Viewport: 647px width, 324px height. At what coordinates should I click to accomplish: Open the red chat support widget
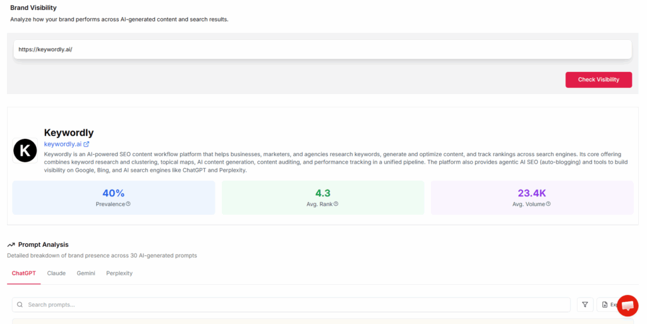(x=627, y=306)
